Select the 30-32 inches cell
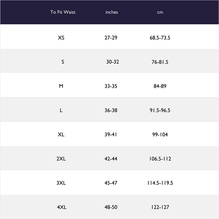Viewport: 219px width, 219px height. point(113,62)
